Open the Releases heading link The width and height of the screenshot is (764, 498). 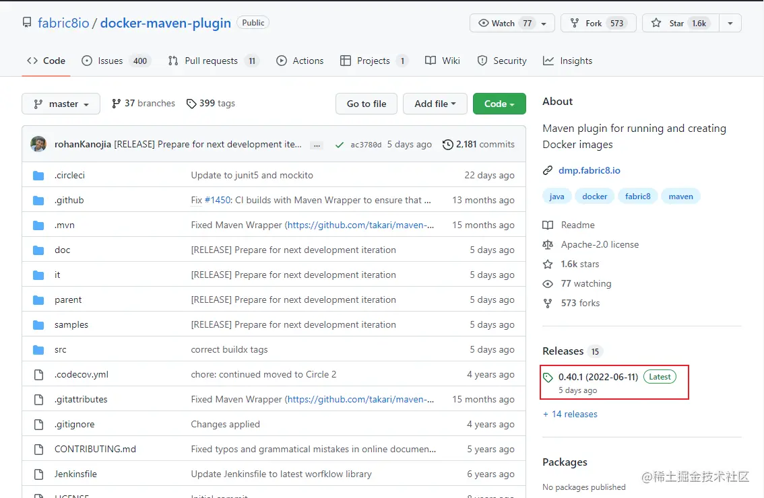(x=573, y=351)
